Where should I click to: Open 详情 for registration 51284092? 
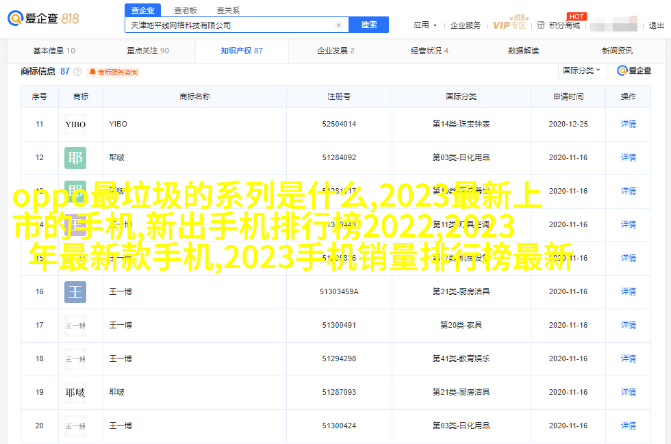pyautogui.click(x=629, y=157)
